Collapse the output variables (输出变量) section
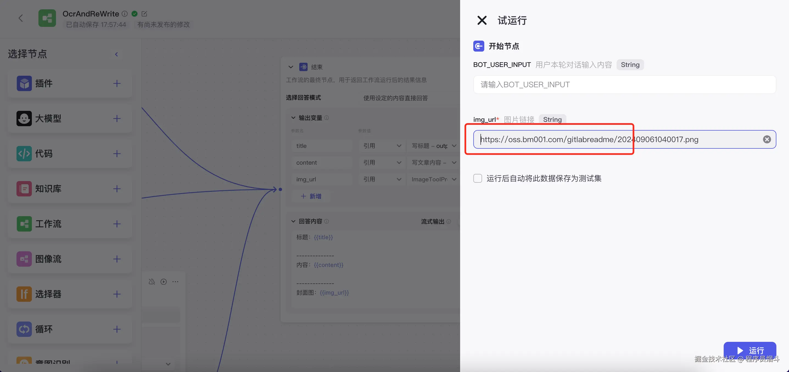The image size is (789, 372). coord(293,118)
